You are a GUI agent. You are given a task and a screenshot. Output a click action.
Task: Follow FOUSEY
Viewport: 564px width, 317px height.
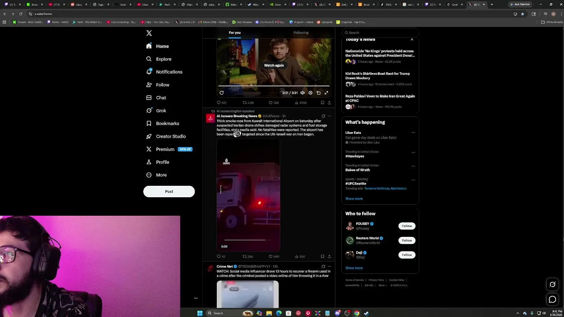click(x=407, y=226)
